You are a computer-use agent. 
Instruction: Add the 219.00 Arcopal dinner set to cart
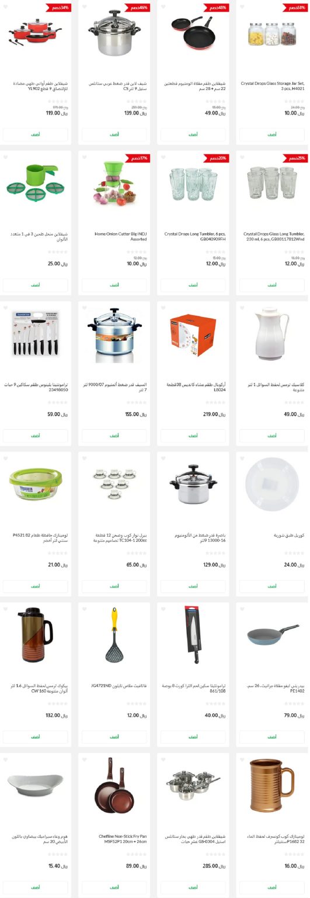[x=193, y=436]
